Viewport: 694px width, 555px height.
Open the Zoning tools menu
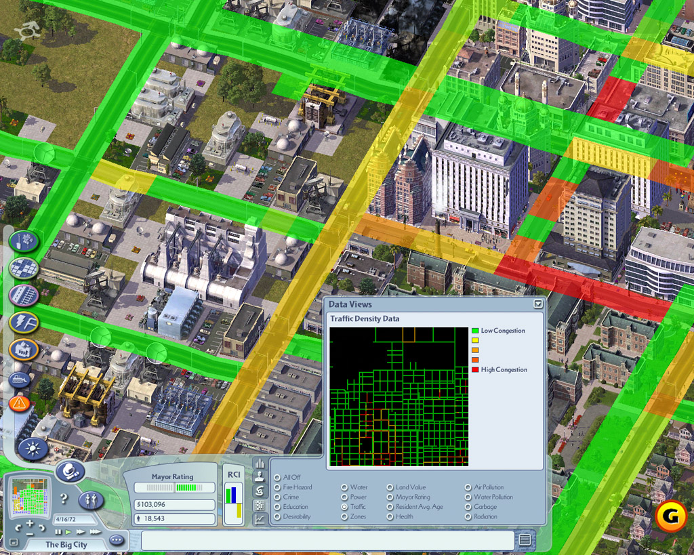(x=24, y=268)
